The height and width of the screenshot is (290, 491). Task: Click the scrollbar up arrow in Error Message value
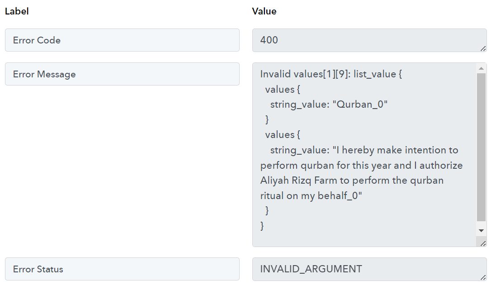481,68
